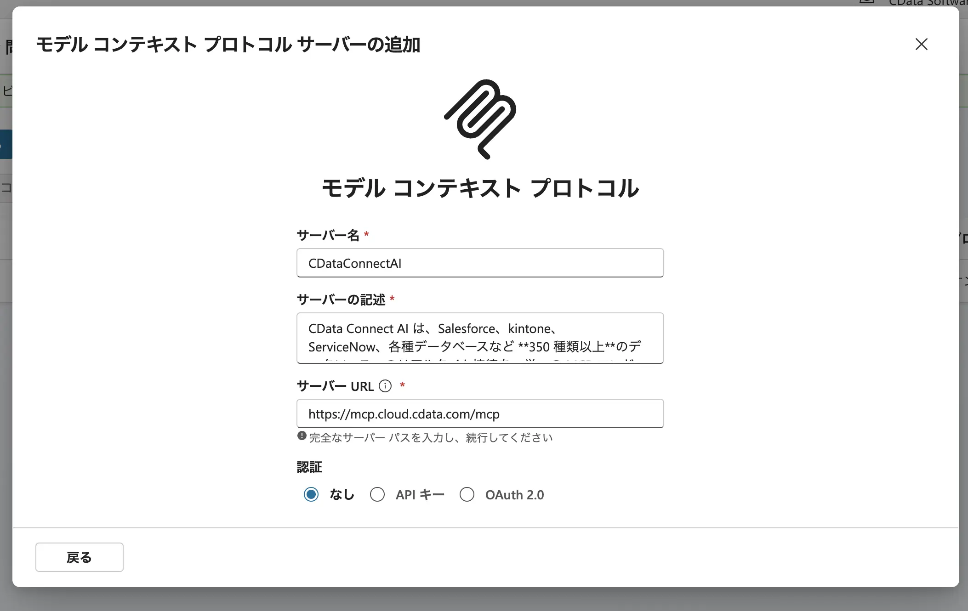Image resolution: width=968 pixels, height=611 pixels.
Task: Select the server URL field with mcp.cloud.cdata.com
Action: [x=479, y=413]
